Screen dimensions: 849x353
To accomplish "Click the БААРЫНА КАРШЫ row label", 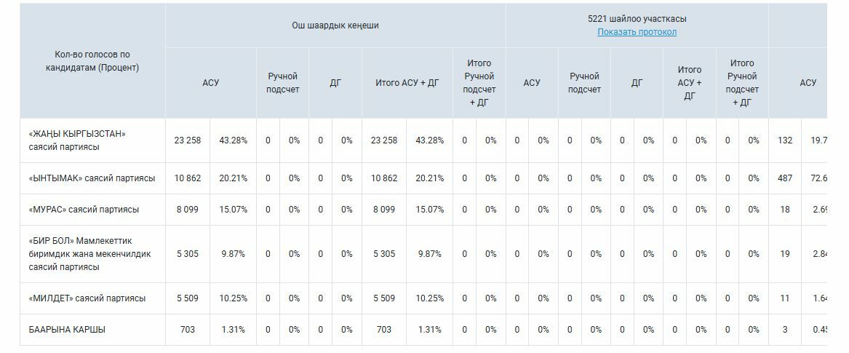I will pos(67,330).
